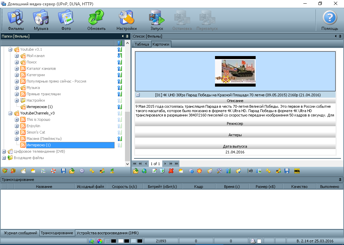344x245 pixels.
Task: Click the globe add-internet-resource icon
Action: (144, 171)
